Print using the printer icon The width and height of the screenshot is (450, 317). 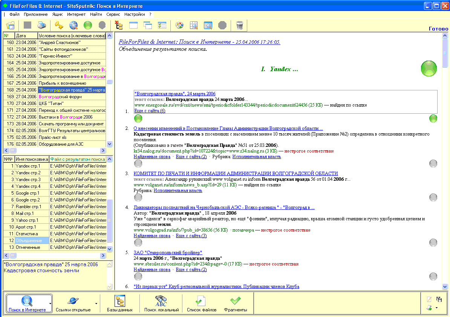click(x=42, y=25)
